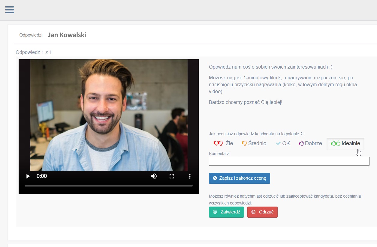Select the Średnio rating
377x247 pixels.
coord(254,143)
